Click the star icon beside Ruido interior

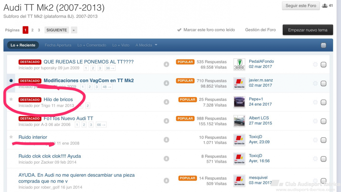pos(11,137)
